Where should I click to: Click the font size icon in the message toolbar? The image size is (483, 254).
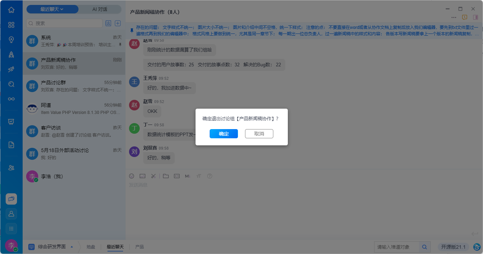coord(199,176)
